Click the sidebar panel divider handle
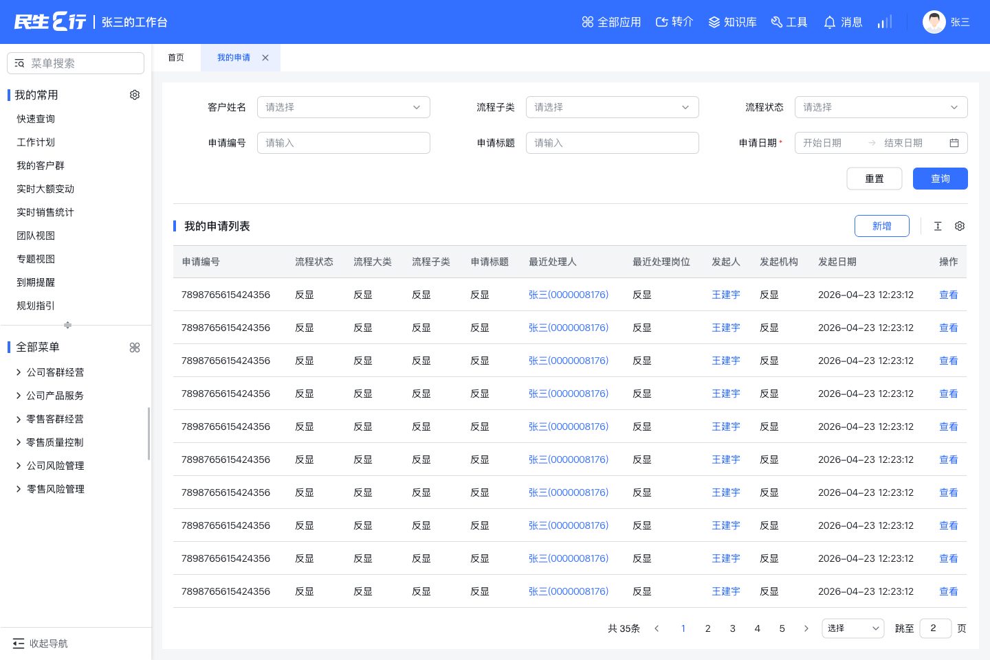 (x=67, y=325)
